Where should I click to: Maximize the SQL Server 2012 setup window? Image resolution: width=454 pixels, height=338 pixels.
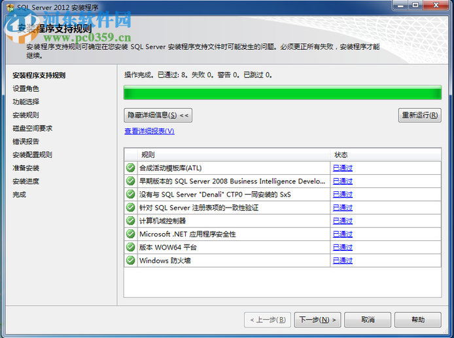(x=415, y=5)
